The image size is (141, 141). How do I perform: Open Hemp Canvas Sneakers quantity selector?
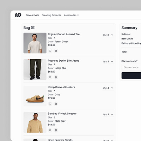108,88
